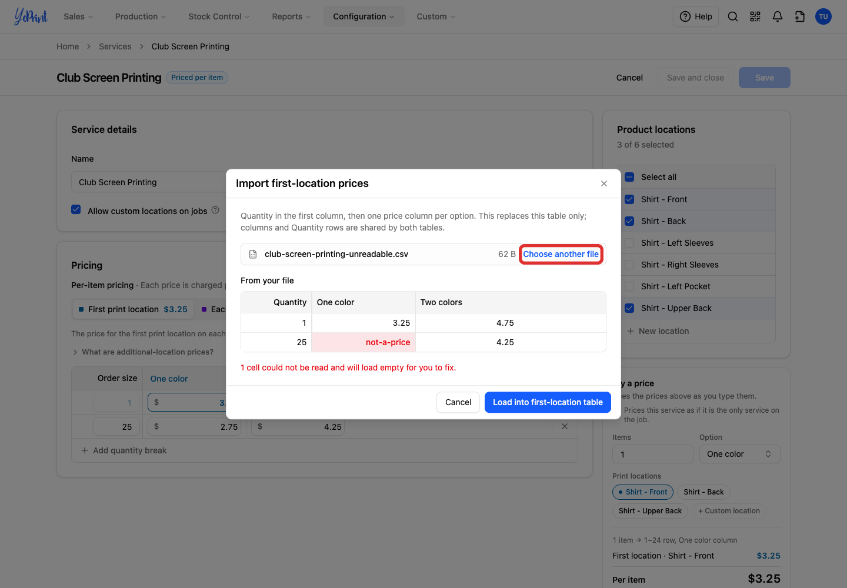Go to Services breadcrumb

coord(115,46)
